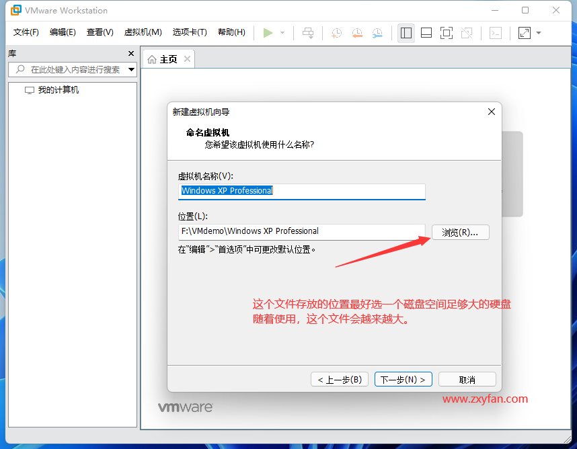Open the Snapshot Manager icon

pos(377,32)
